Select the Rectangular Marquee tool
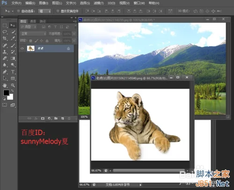234x190 pixels. (x=5, y=25)
